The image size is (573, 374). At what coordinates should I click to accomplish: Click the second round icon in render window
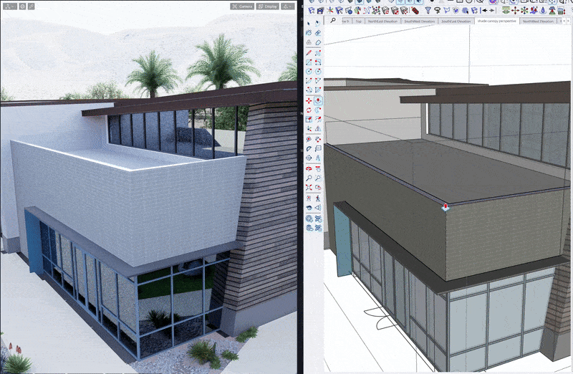point(23,6)
